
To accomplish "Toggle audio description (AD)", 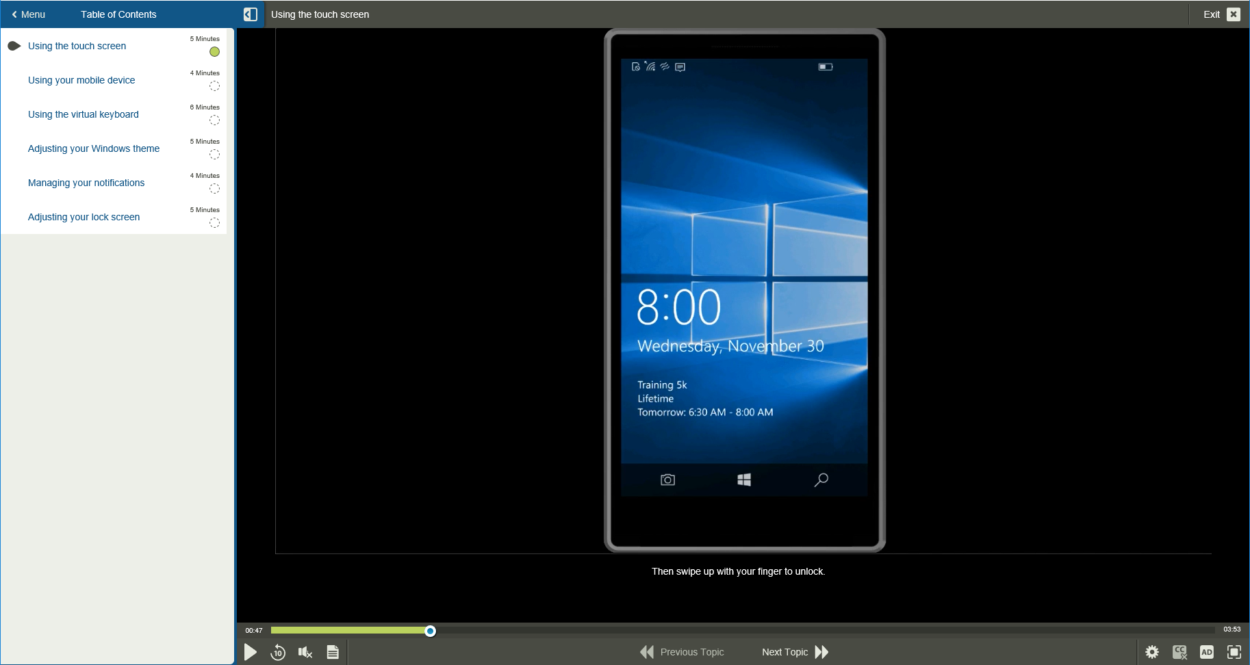I will 1206,652.
